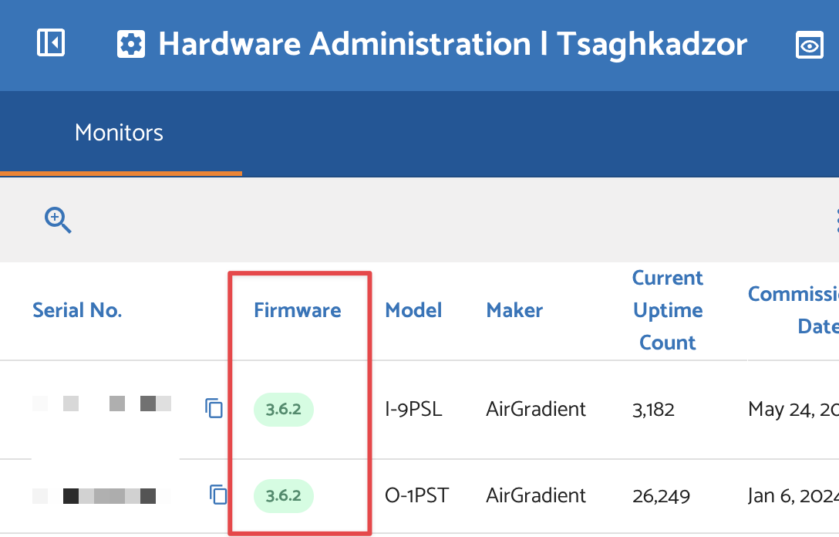Viewport: 839px width, 537px height.
Task: Copy the serial number of the I-9PSL monitor
Action: click(214, 408)
